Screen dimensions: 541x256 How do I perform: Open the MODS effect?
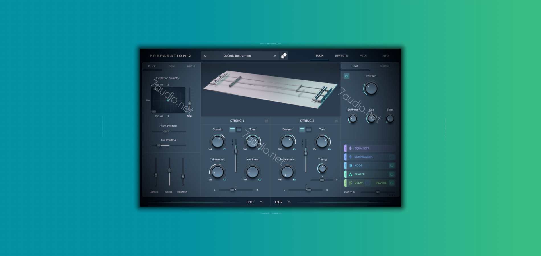coord(358,166)
